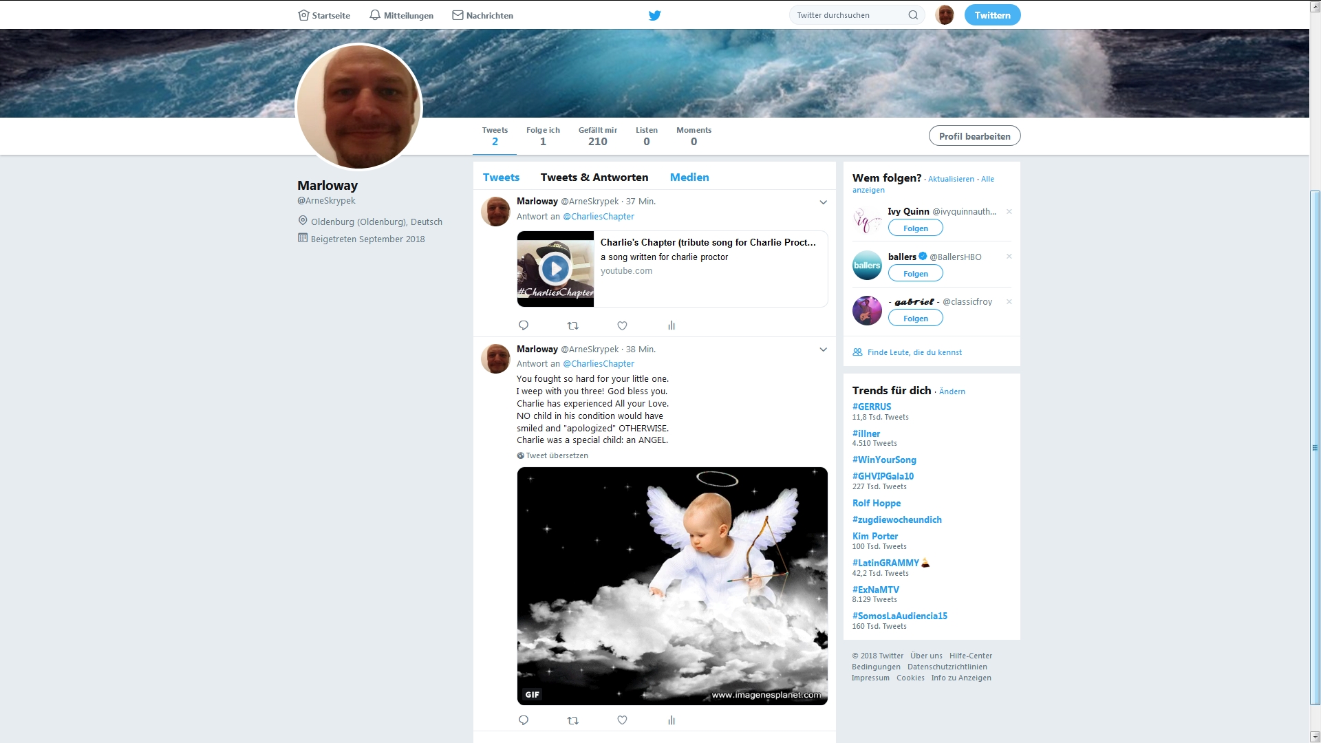Image resolution: width=1321 pixels, height=743 pixels.
Task: Open Gefällt mir count
Action: coord(597,136)
